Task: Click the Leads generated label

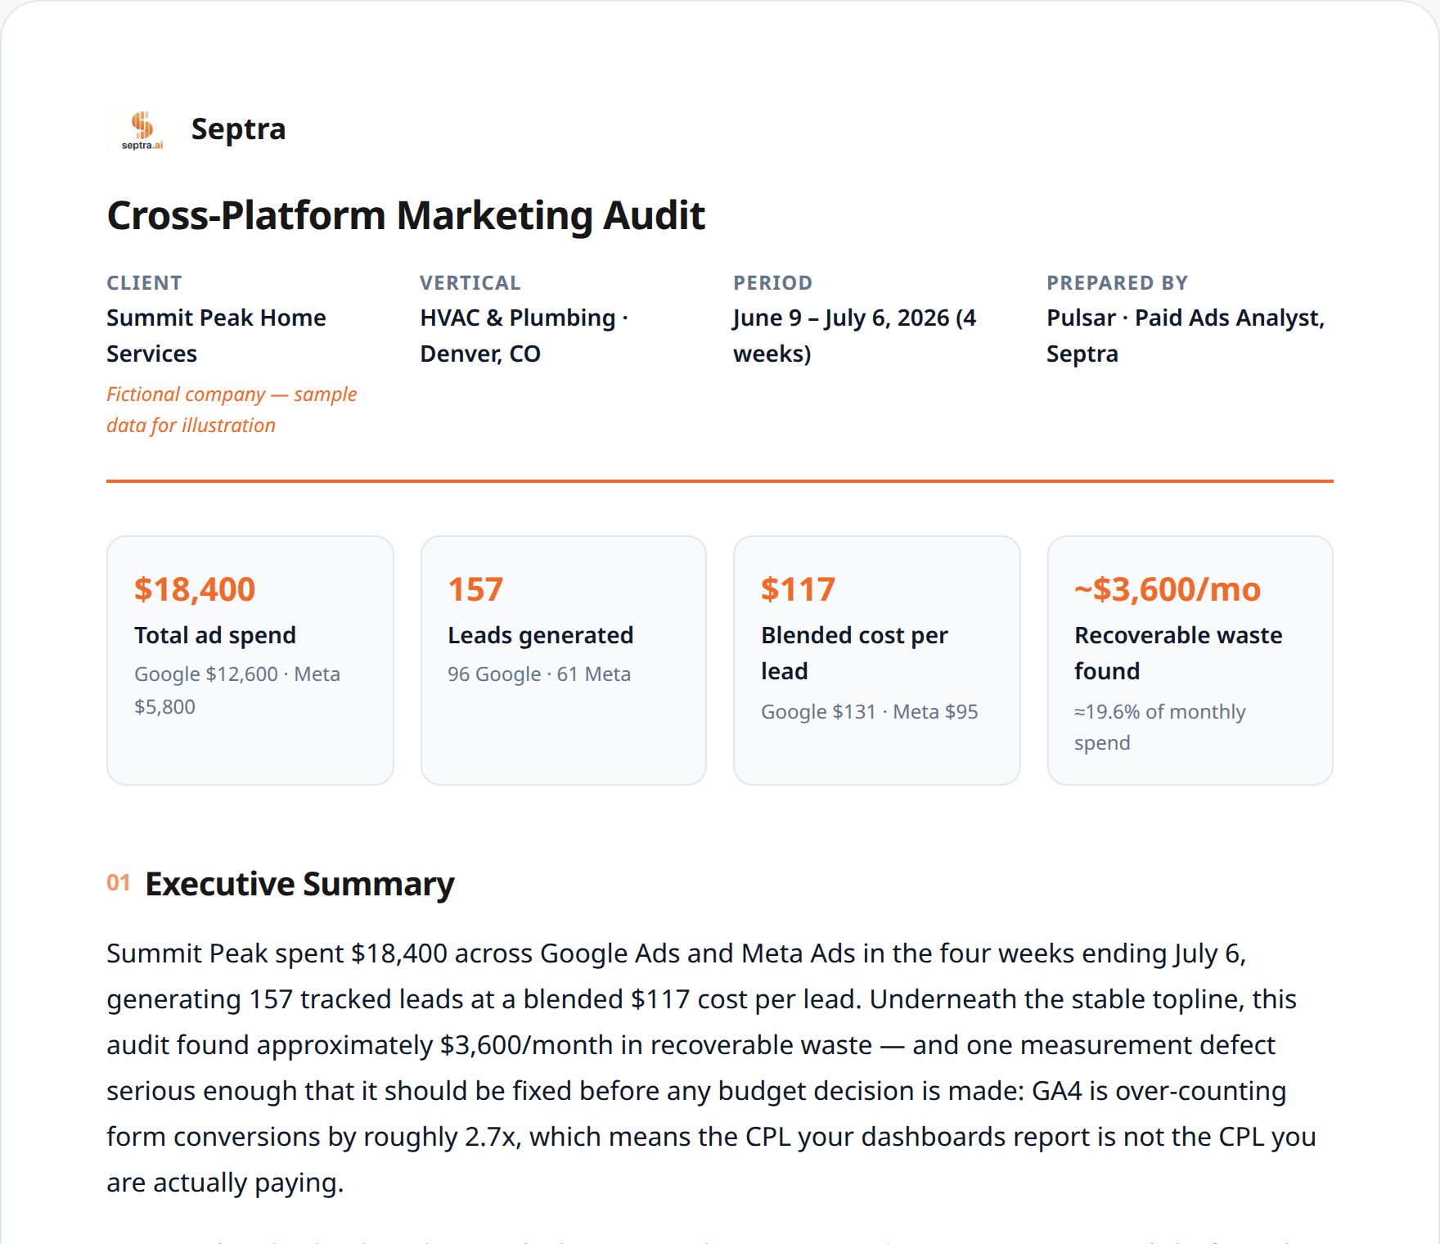Action: coord(541,635)
